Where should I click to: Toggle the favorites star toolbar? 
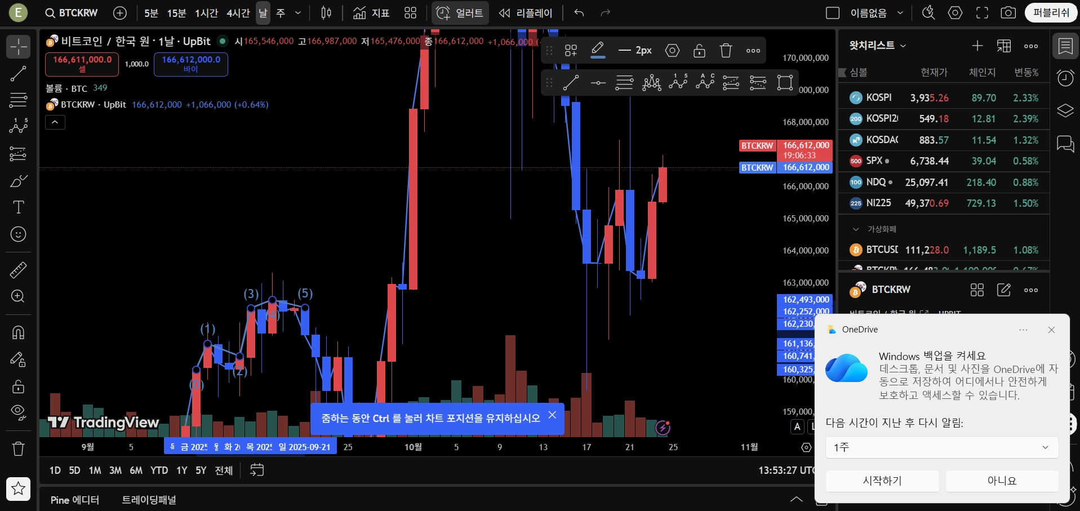pos(18,488)
